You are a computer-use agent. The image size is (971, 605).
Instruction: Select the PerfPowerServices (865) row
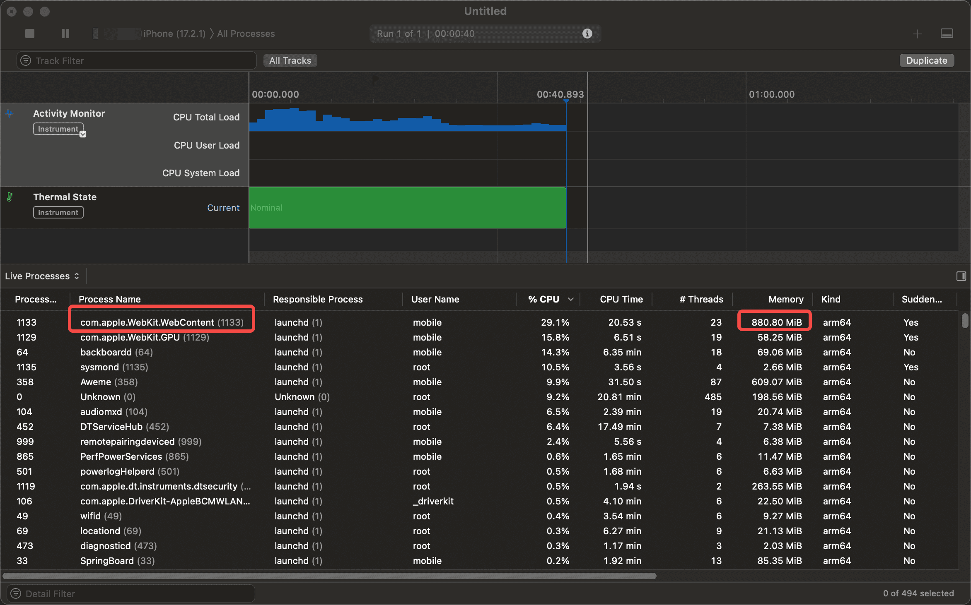click(479, 456)
